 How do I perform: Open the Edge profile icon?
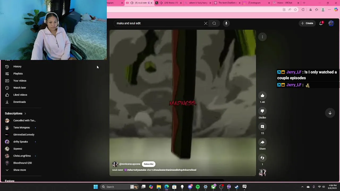[x=323, y=10]
